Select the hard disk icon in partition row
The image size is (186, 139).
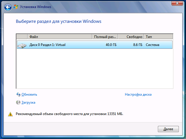click(22, 45)
